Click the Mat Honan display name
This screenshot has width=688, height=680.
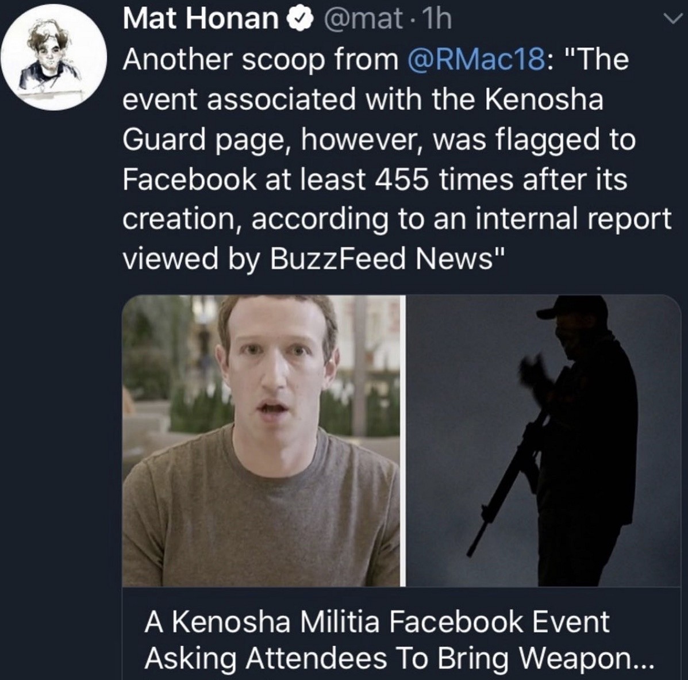[201, 20]
